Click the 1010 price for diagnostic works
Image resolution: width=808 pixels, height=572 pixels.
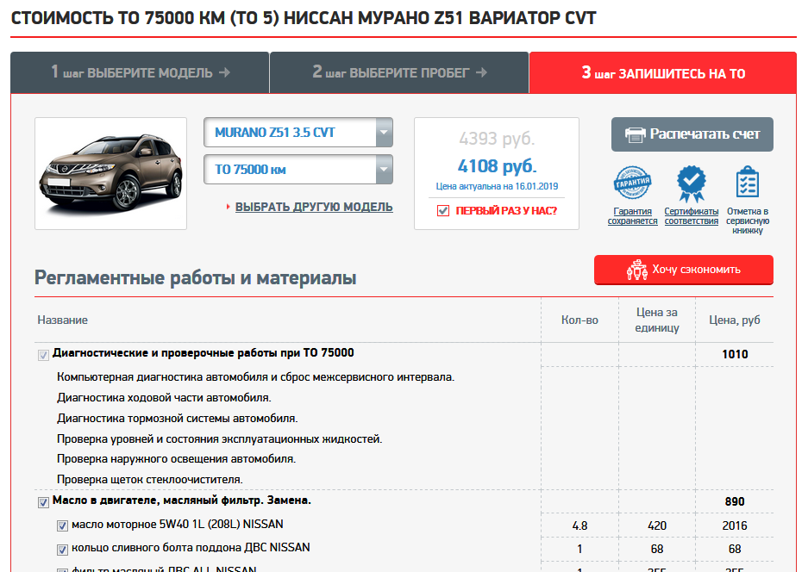point(735,354)
